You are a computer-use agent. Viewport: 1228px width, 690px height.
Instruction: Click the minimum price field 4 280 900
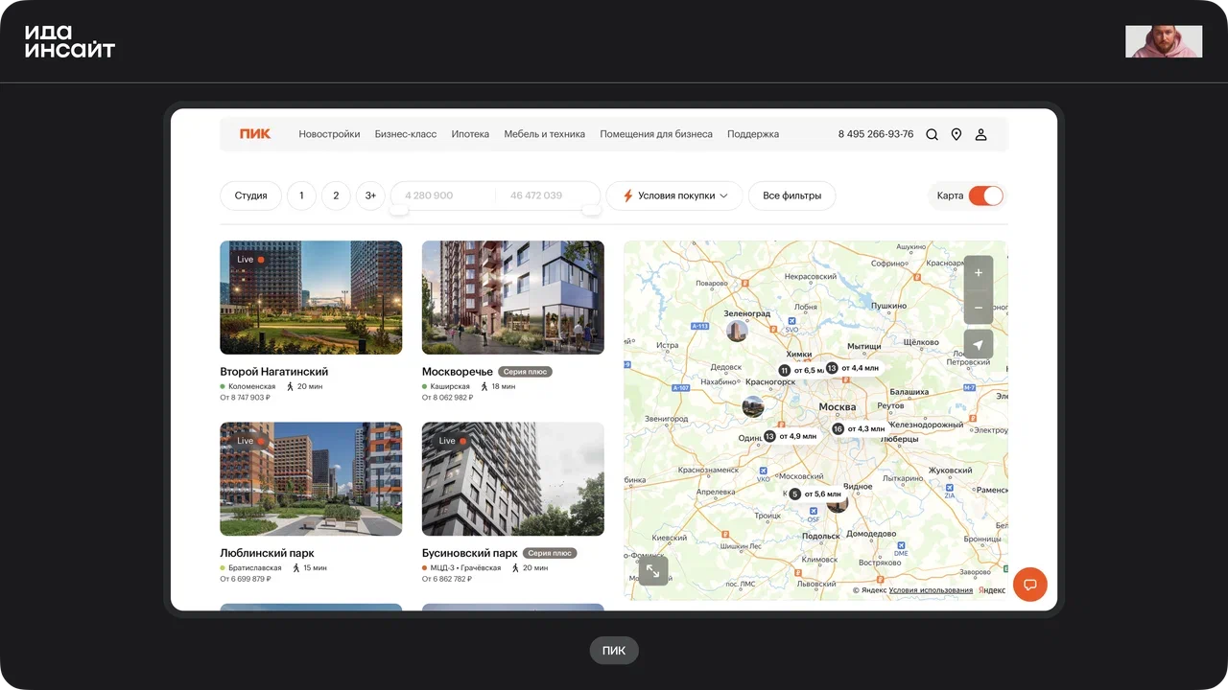442,195
